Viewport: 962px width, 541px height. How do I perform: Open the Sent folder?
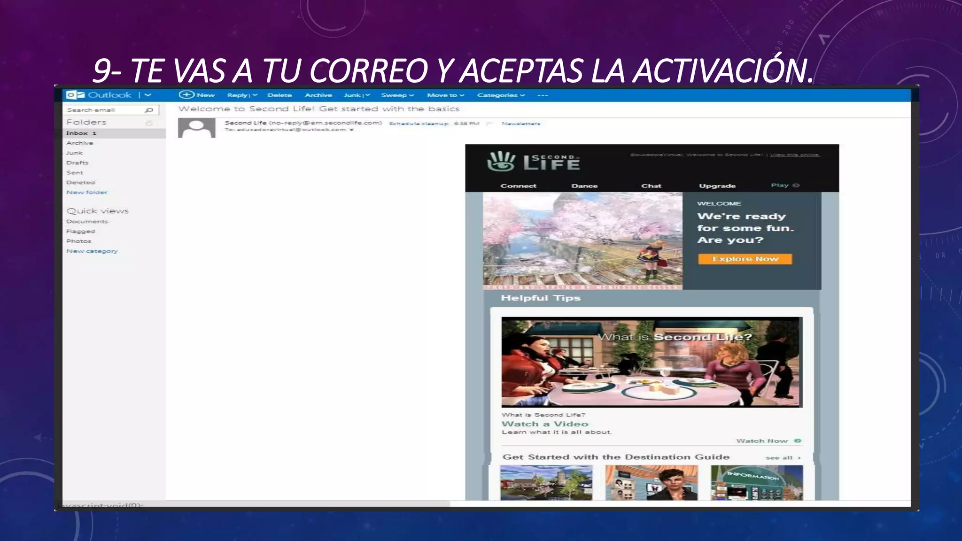pyautogui.click(x=75, y=173)
